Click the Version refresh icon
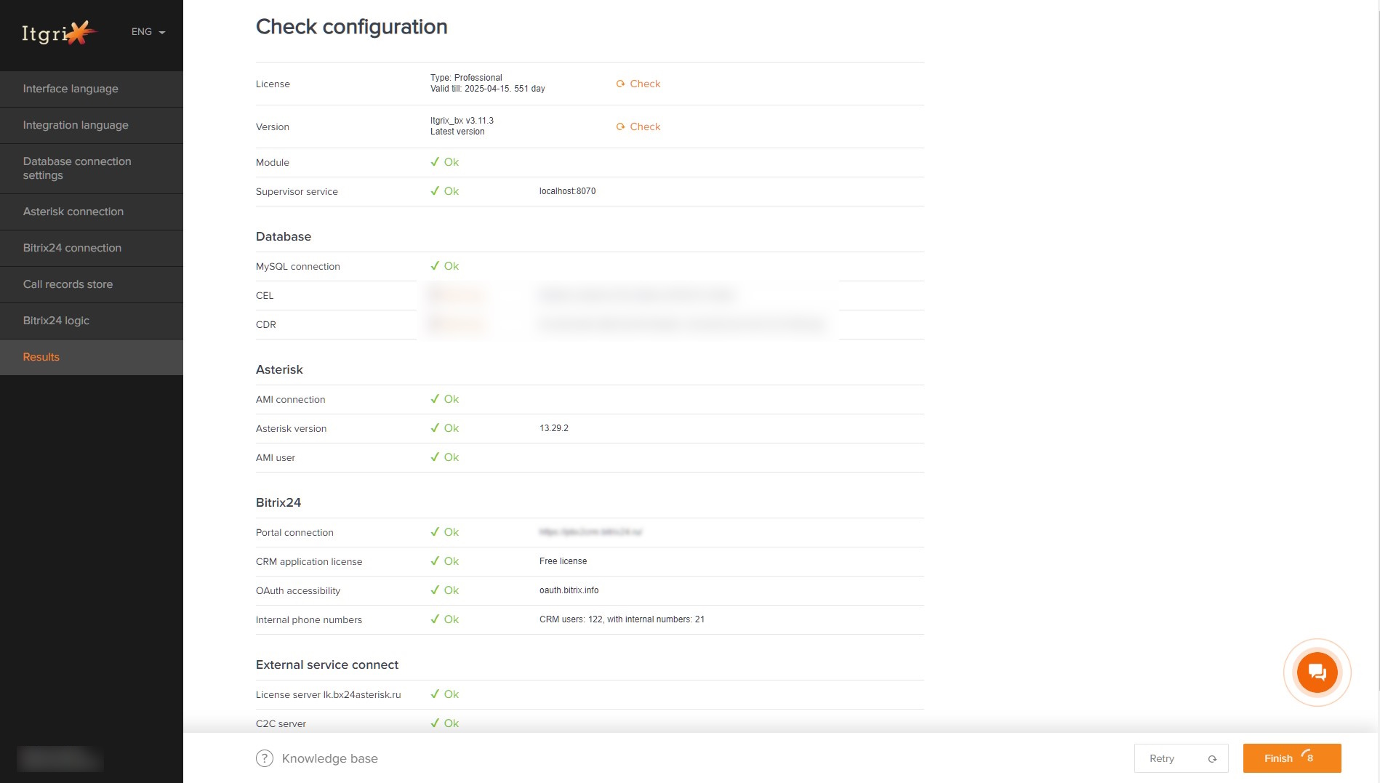This screenshot has width=1380, height=783. pos(621,127)
